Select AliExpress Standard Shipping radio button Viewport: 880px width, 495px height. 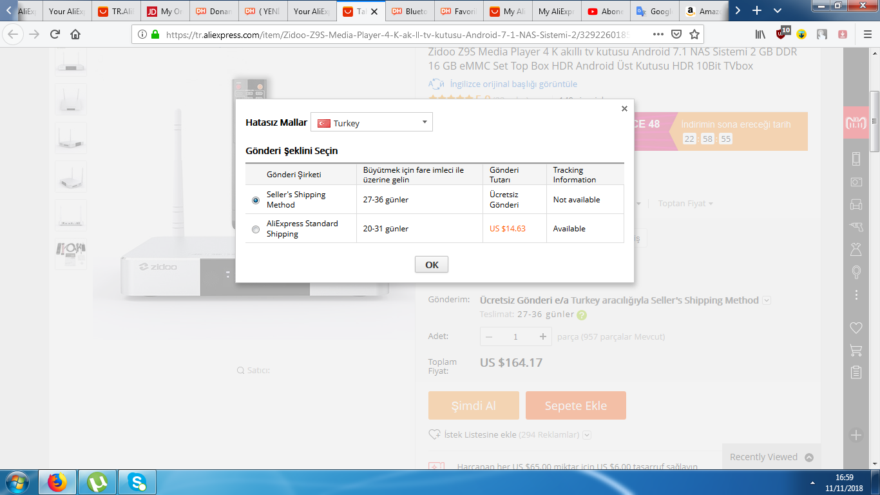[256, 229]
